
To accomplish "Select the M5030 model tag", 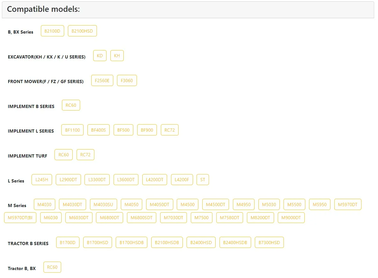I will (269, 204).
